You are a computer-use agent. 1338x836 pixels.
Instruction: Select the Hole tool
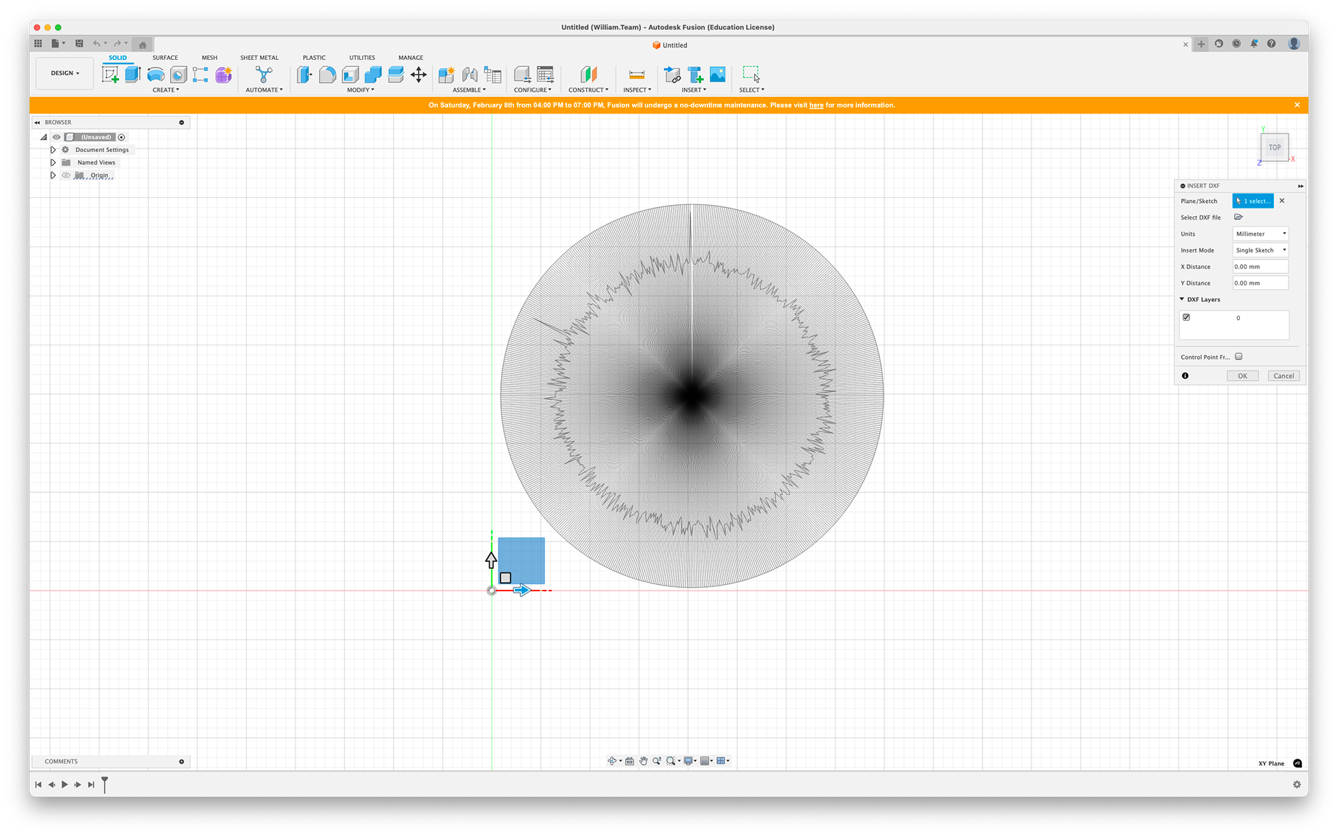(x=178, y=75)
